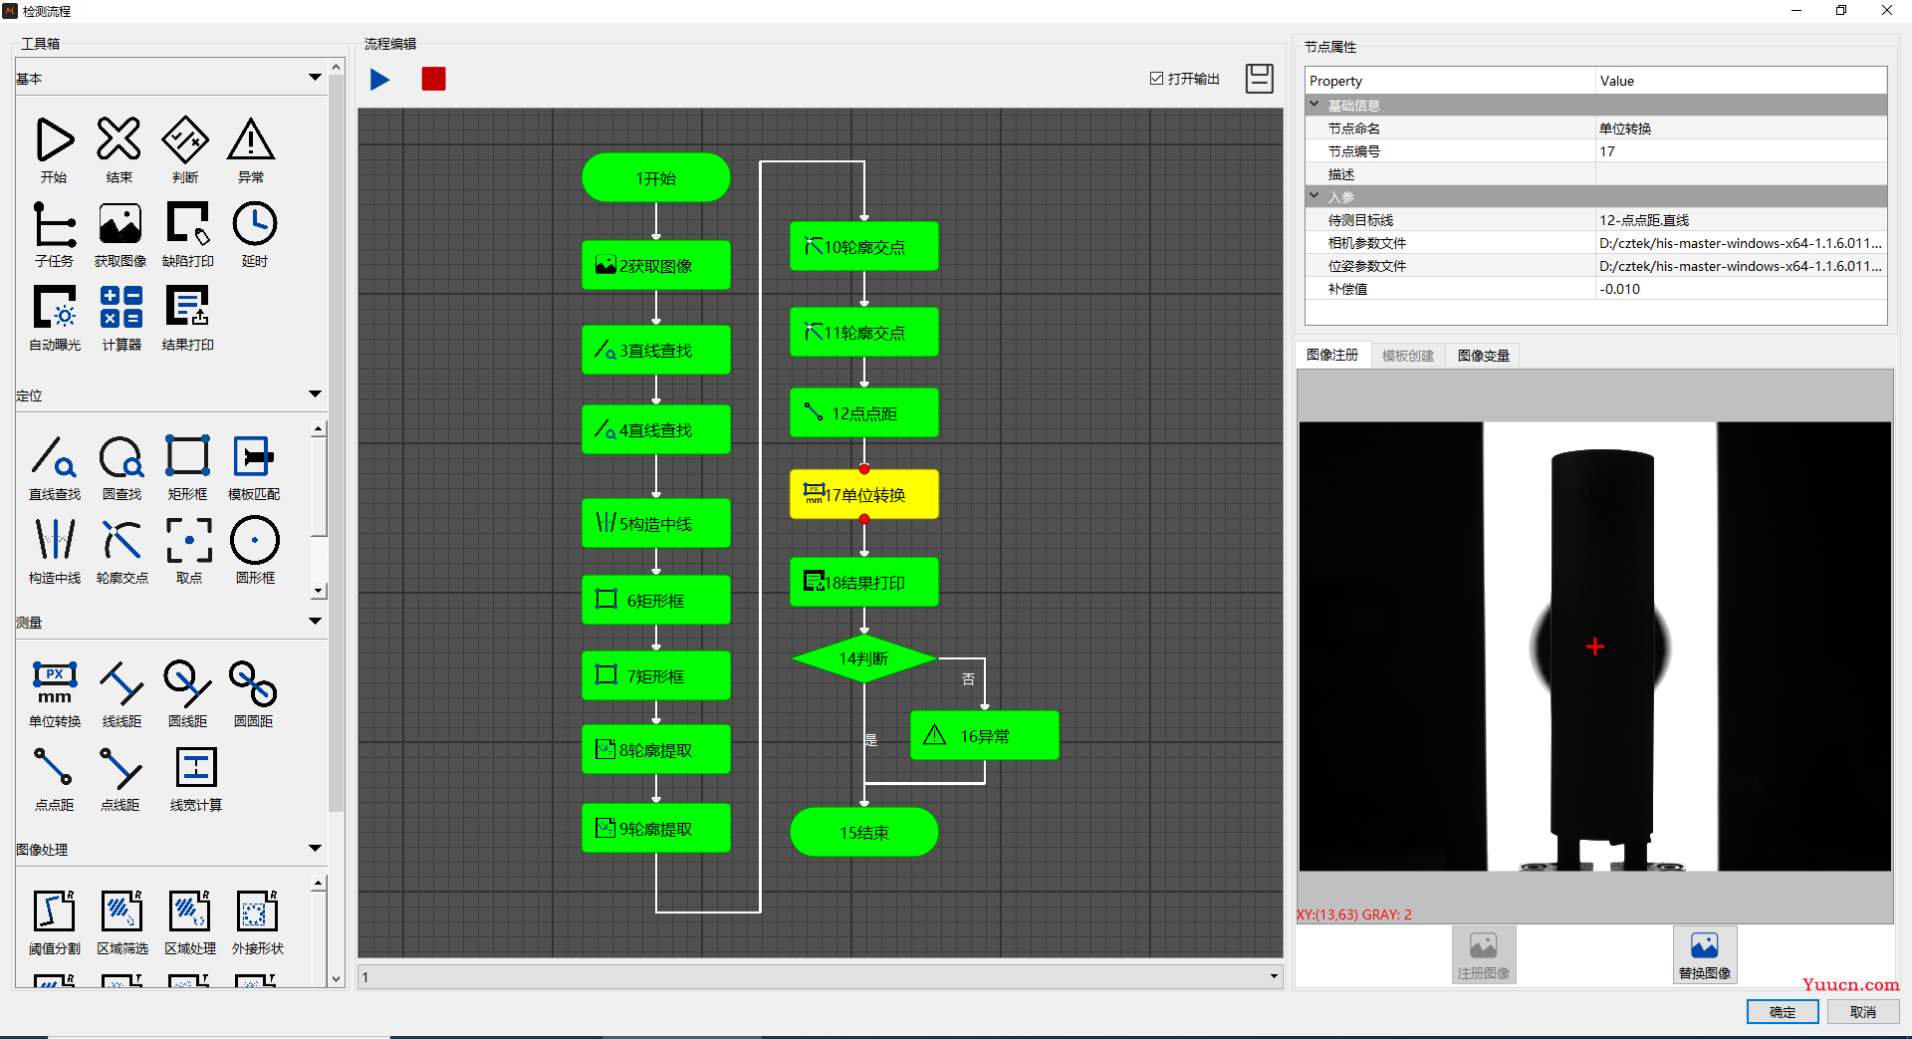Toggle the 打开输出 checkbox
Image resolution: width=1912 pixels, height=1039 pixels.
point(1156,78)
